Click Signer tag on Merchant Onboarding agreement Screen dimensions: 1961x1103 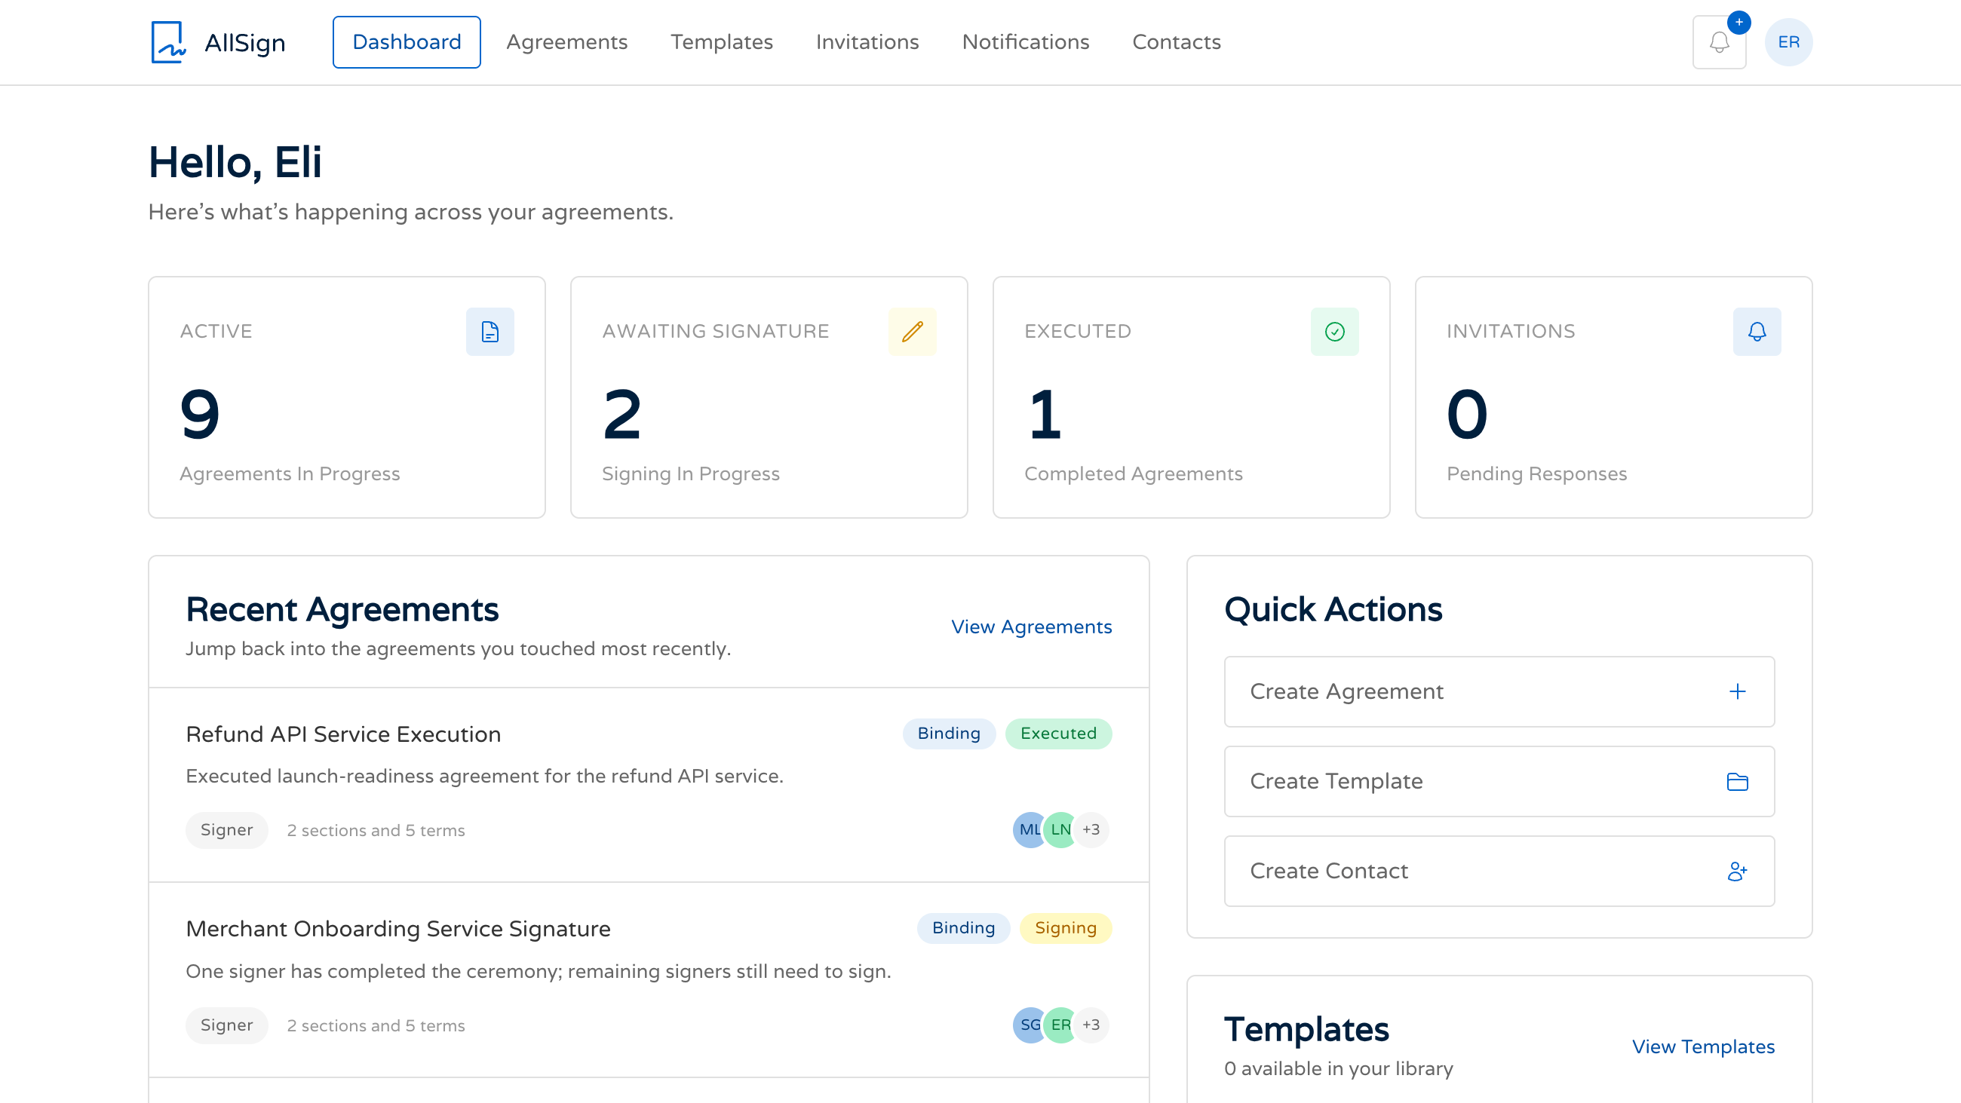point(227,1025)
